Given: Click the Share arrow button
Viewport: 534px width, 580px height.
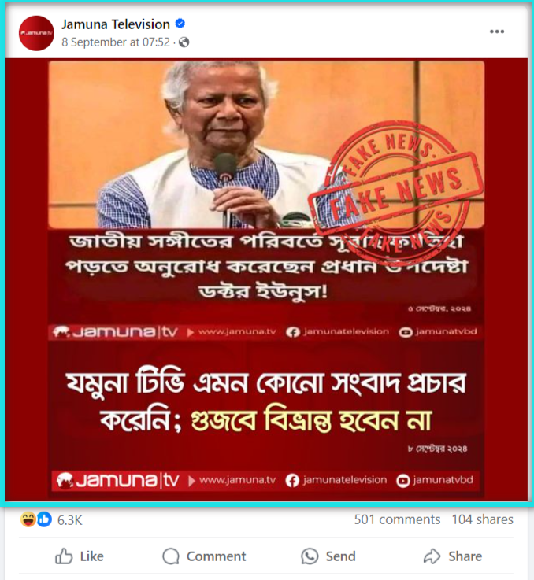Looking at the screenshot, I should (x=453, y=556).
